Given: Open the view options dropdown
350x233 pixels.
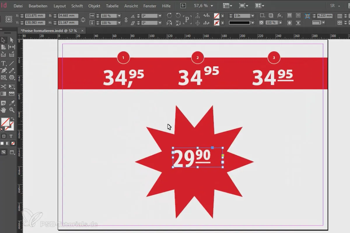Looking at the screenshot, I should (x=228, y=6).
